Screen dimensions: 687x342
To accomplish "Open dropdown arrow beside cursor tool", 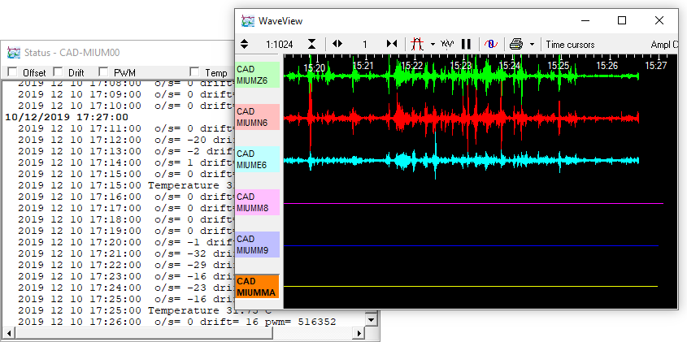I will [x=433, y=44].
